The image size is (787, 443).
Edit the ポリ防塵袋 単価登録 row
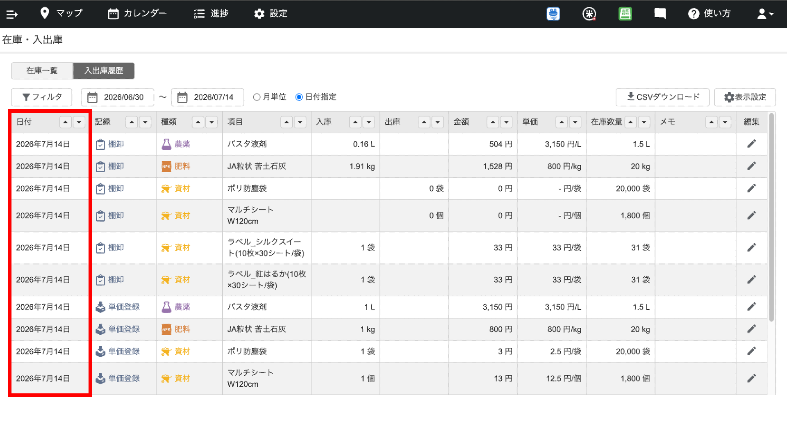pyautogui.click(x=751, y=351)
